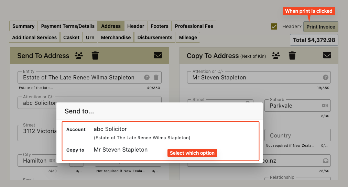Image resolution: width=348 pixels, height=187 pixels.
Task: Click the Total $4,379.98 button
Action: 314,40
